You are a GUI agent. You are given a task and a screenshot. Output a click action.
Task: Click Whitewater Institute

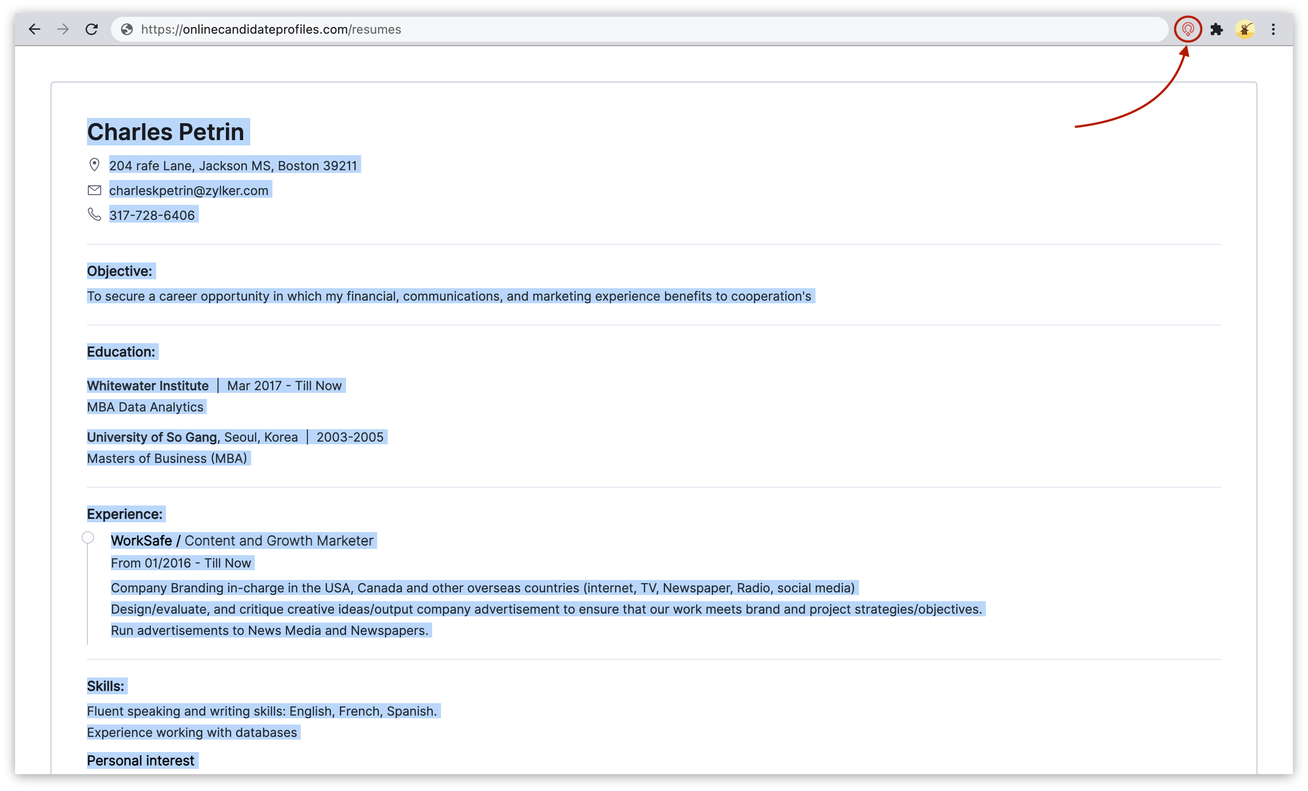(x=148, y=386)
